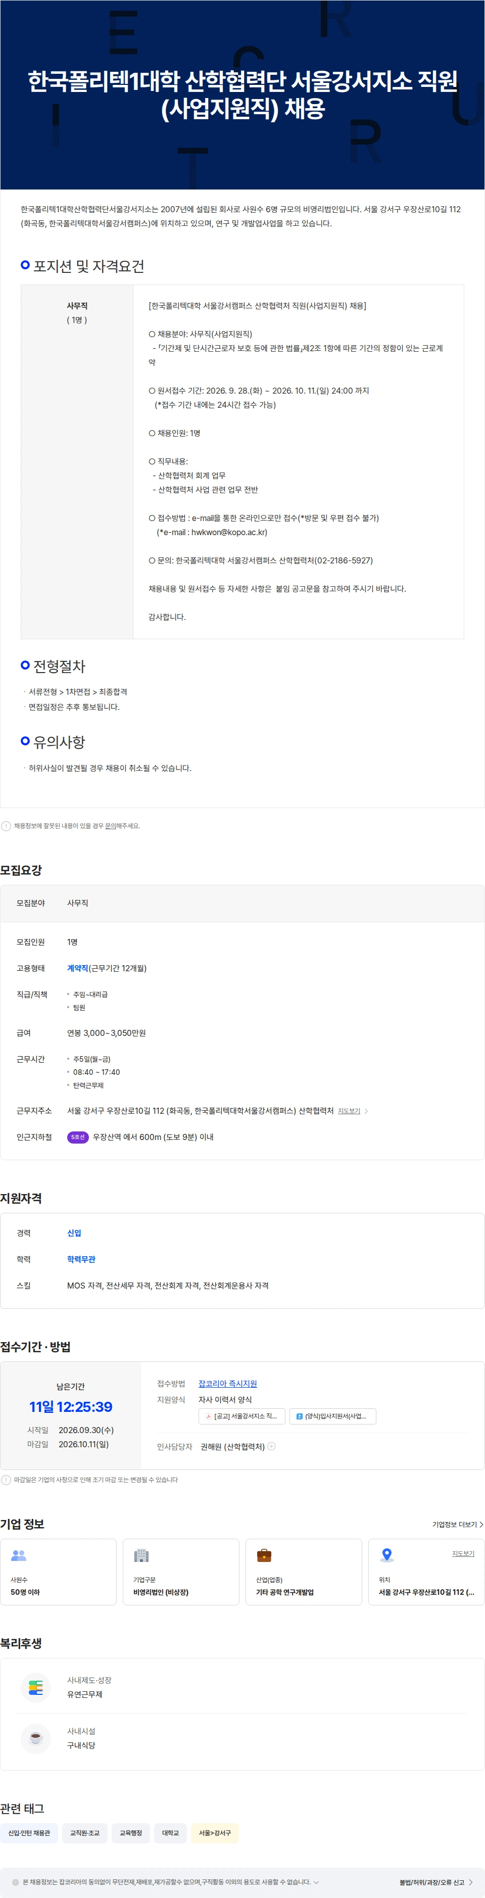Click the 유연근무제 benefit text
The image size is (485, 1898).
pos(85,1694)
